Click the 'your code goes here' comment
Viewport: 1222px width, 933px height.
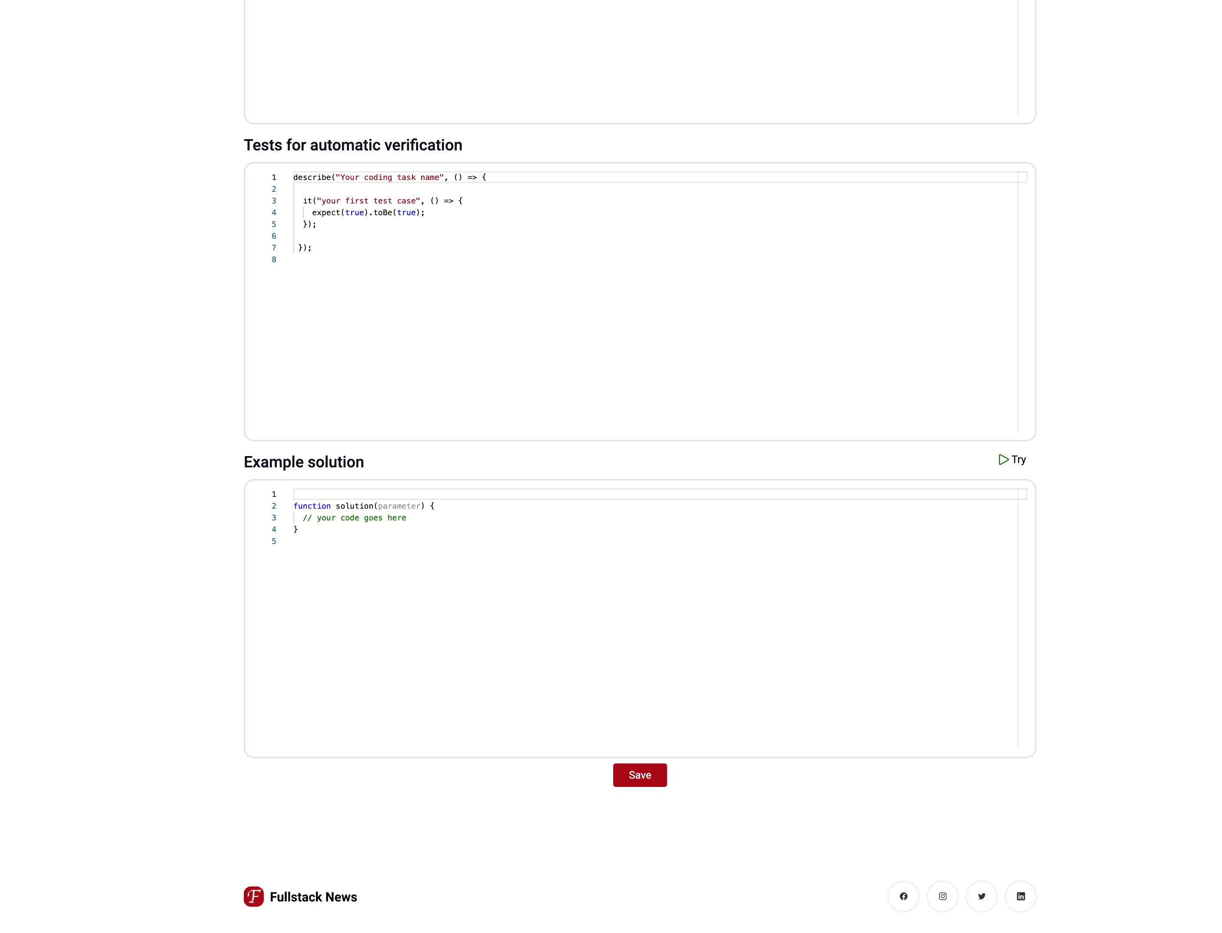tap(354, 518)
